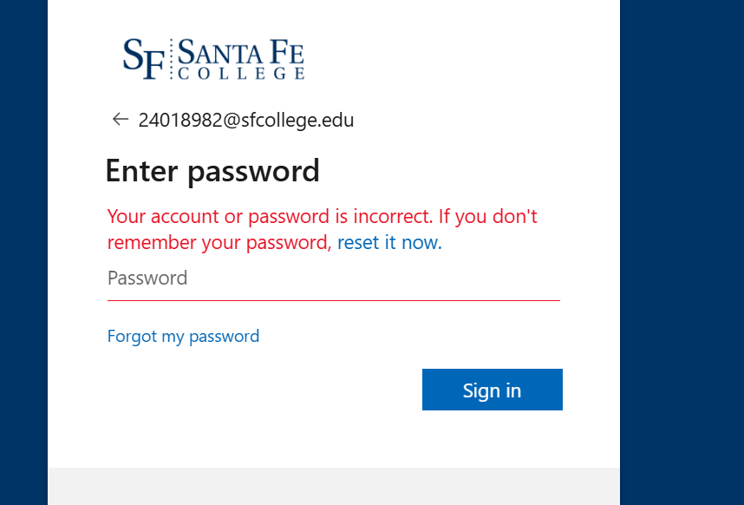Click the Santa Fe College logo

[x=213, y=59]
